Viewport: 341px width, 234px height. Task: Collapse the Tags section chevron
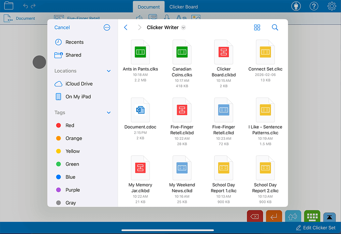coord(109,113)
